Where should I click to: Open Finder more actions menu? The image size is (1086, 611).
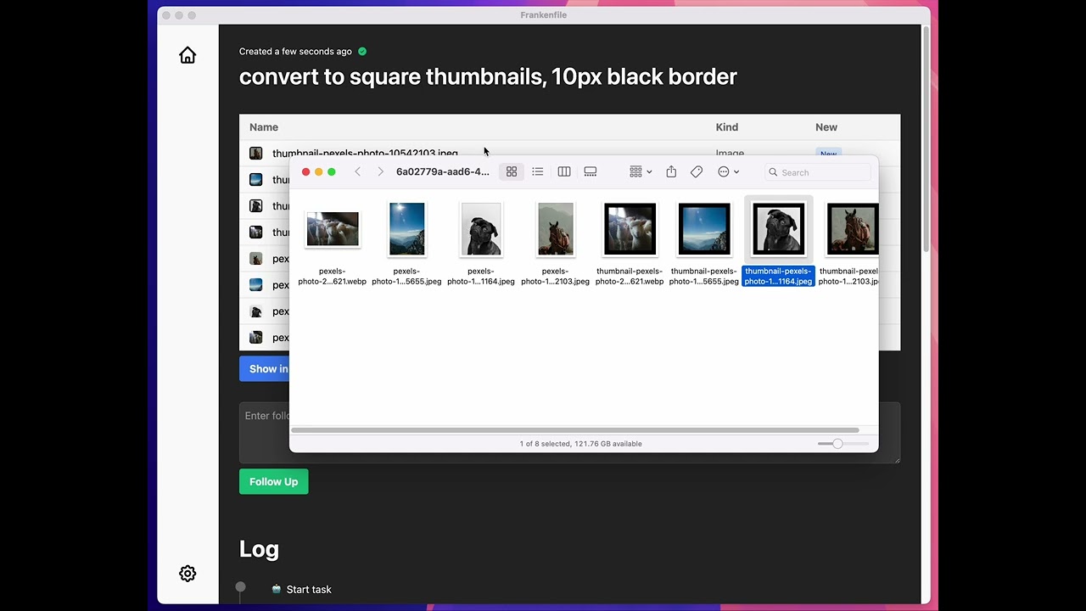pos(728,171)
